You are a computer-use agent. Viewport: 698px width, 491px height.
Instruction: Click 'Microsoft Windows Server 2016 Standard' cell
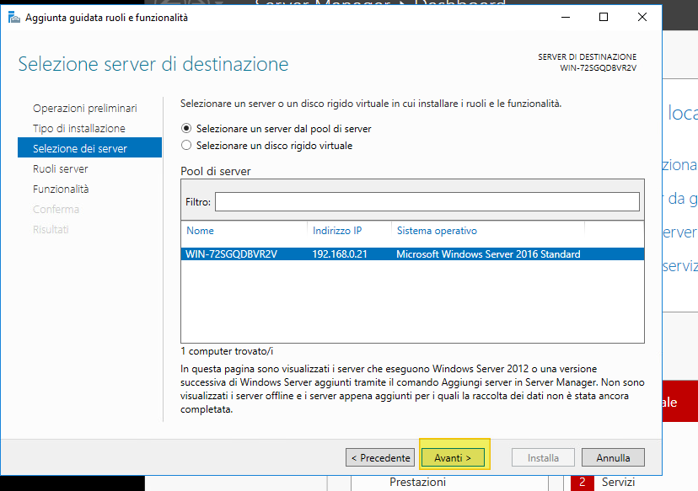488,254
